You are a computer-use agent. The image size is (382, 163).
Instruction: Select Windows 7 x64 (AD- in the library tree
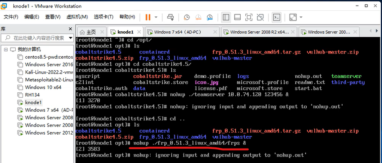[x=49, y=110]
